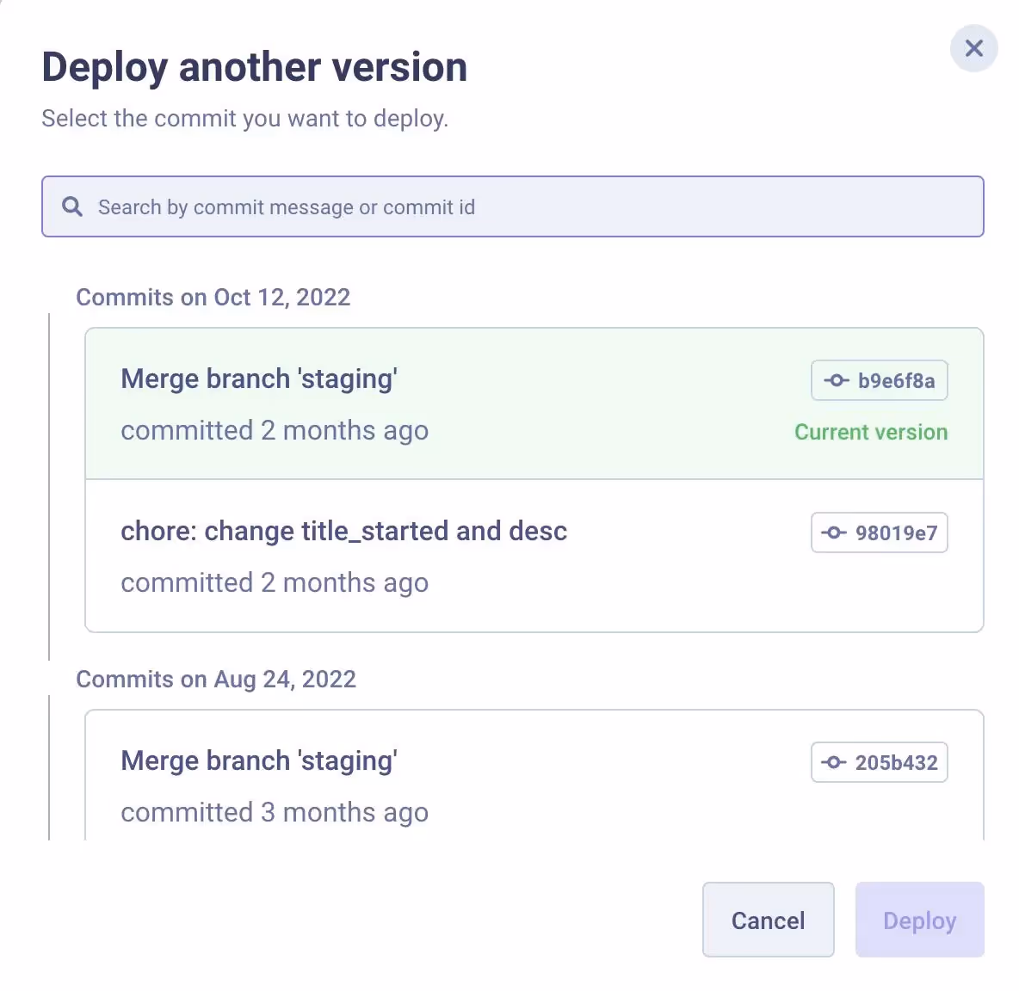Image resolution: width=1019 pixels, height=991 pixels.
Task: Click the X icon to dismiss the dialog
Action: [973, 49]
